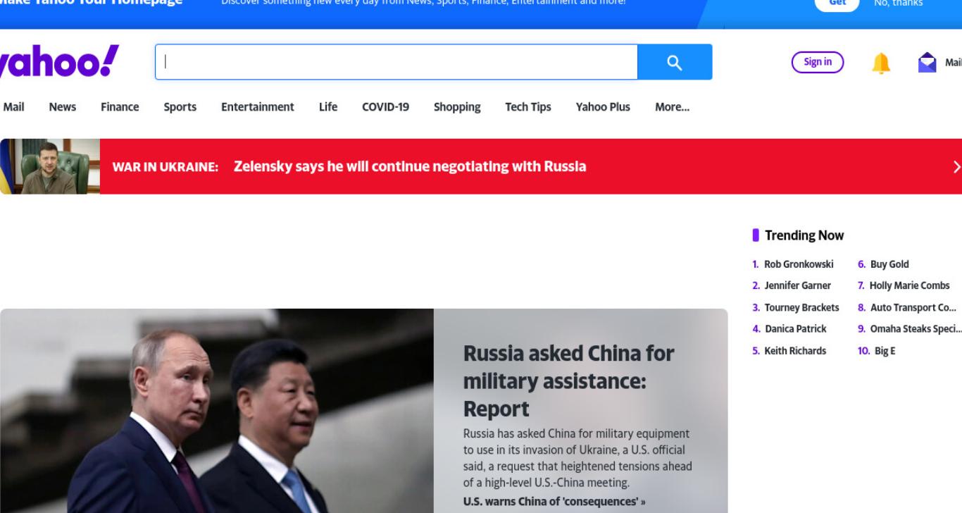Screen dimensions: 962x513
Task: Open the Putin and Xi photo
Action: click(217, 411)
